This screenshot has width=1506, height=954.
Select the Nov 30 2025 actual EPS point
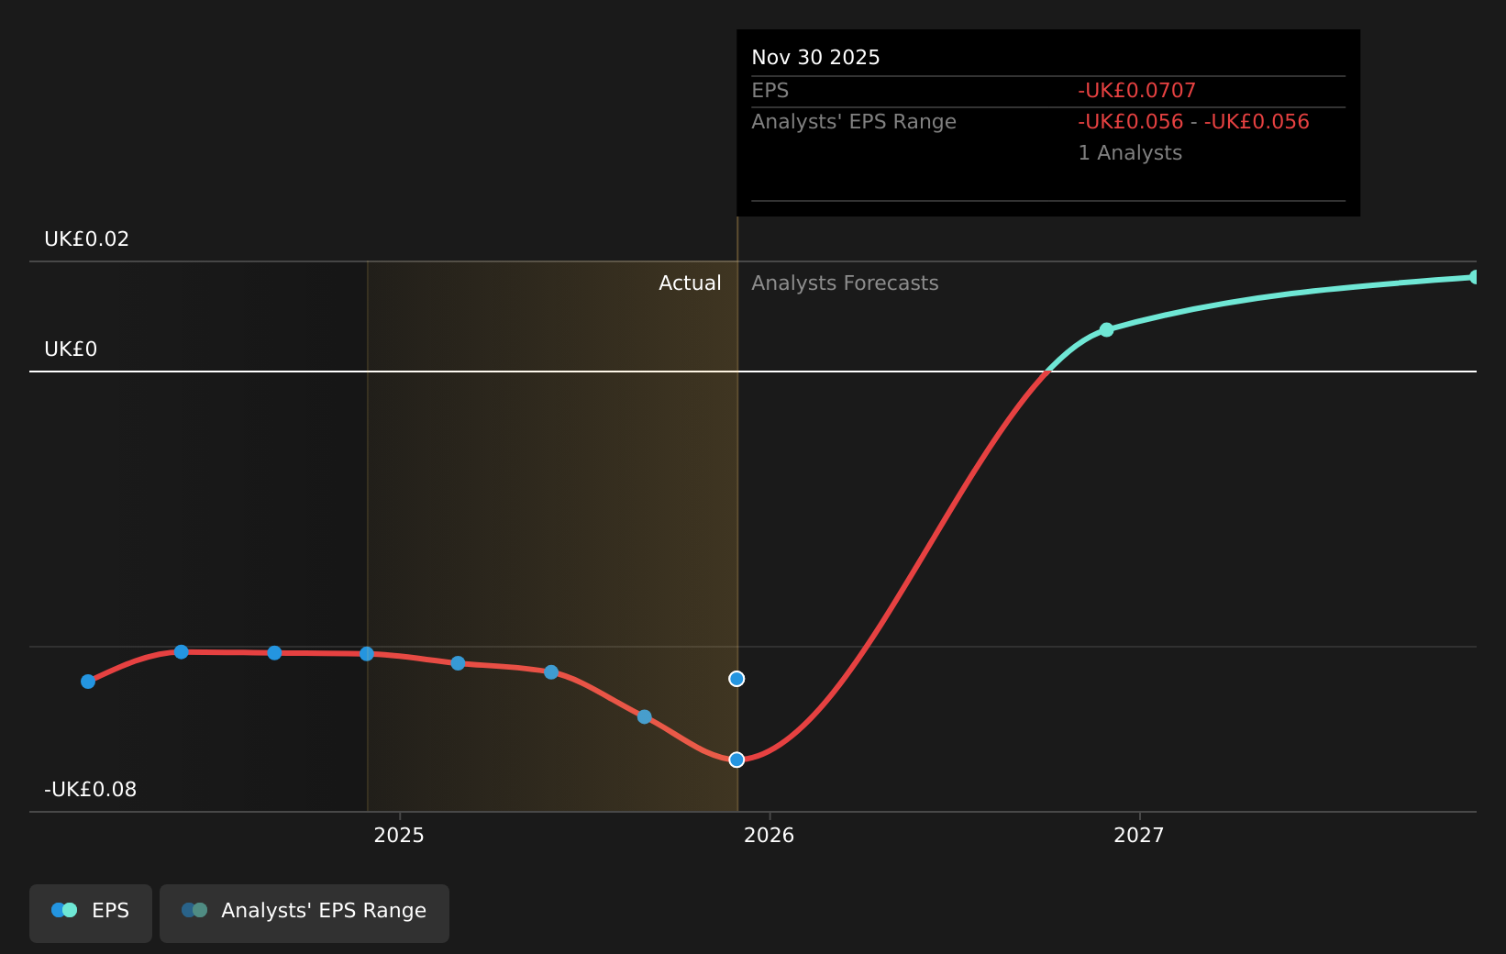736,760
